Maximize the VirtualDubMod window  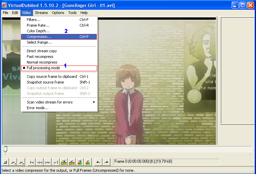pyautogui.click(x=243, y=5)
